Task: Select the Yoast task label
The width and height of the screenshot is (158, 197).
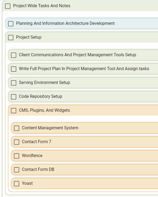Action: click(27, 183)
